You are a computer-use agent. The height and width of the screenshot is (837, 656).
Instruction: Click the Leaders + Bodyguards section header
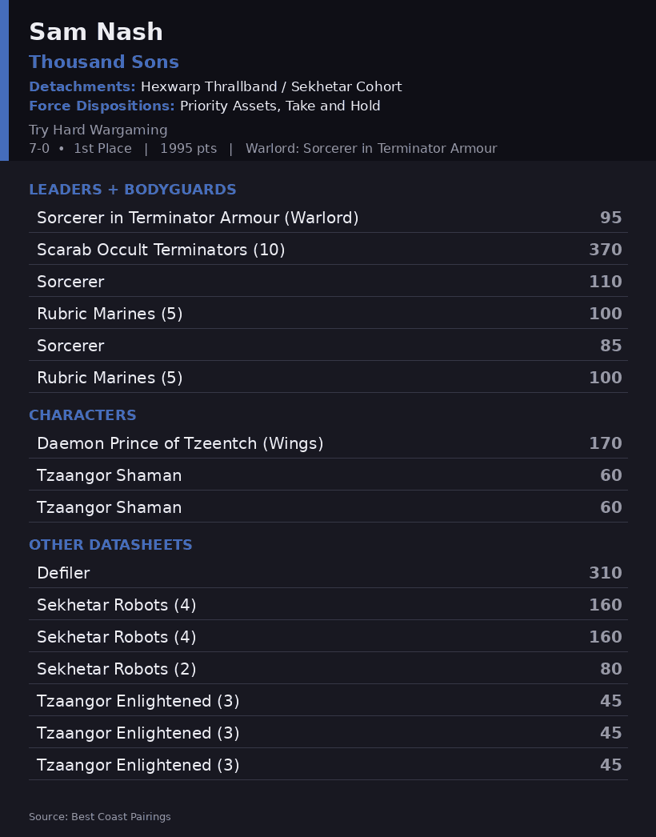point(132,190)
